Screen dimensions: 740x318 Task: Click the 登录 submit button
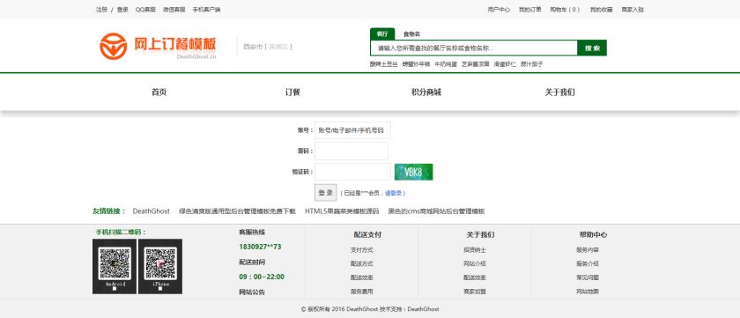point(326,193)
